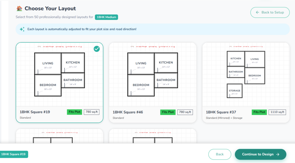Click the Storage room in layout #37
Image resolution: width=295 pixels, height=163 pixels.
(x=235, y=91)
